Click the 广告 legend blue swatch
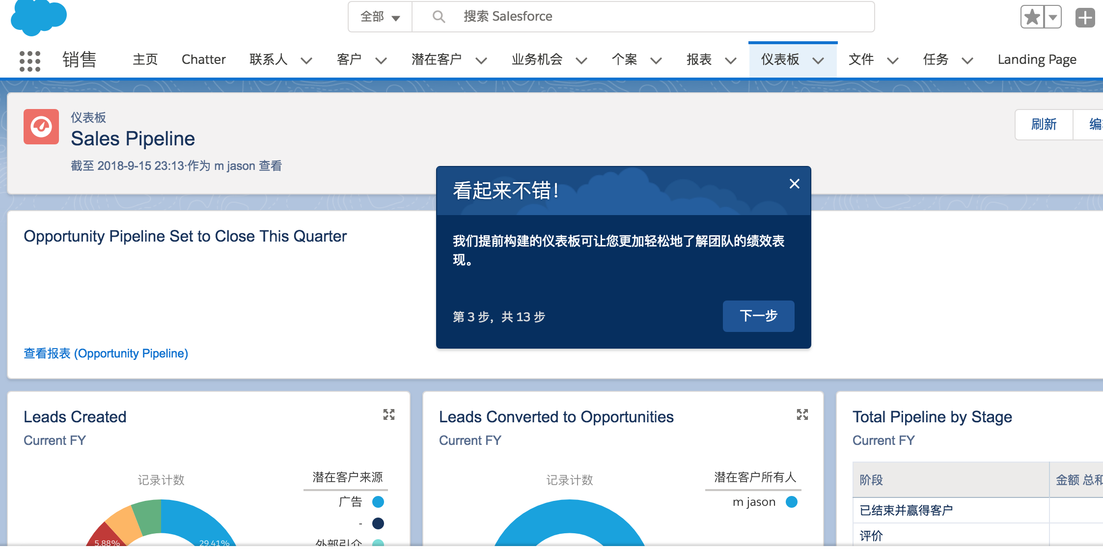This screenshot has width=1103, height=549. [378, 502]
